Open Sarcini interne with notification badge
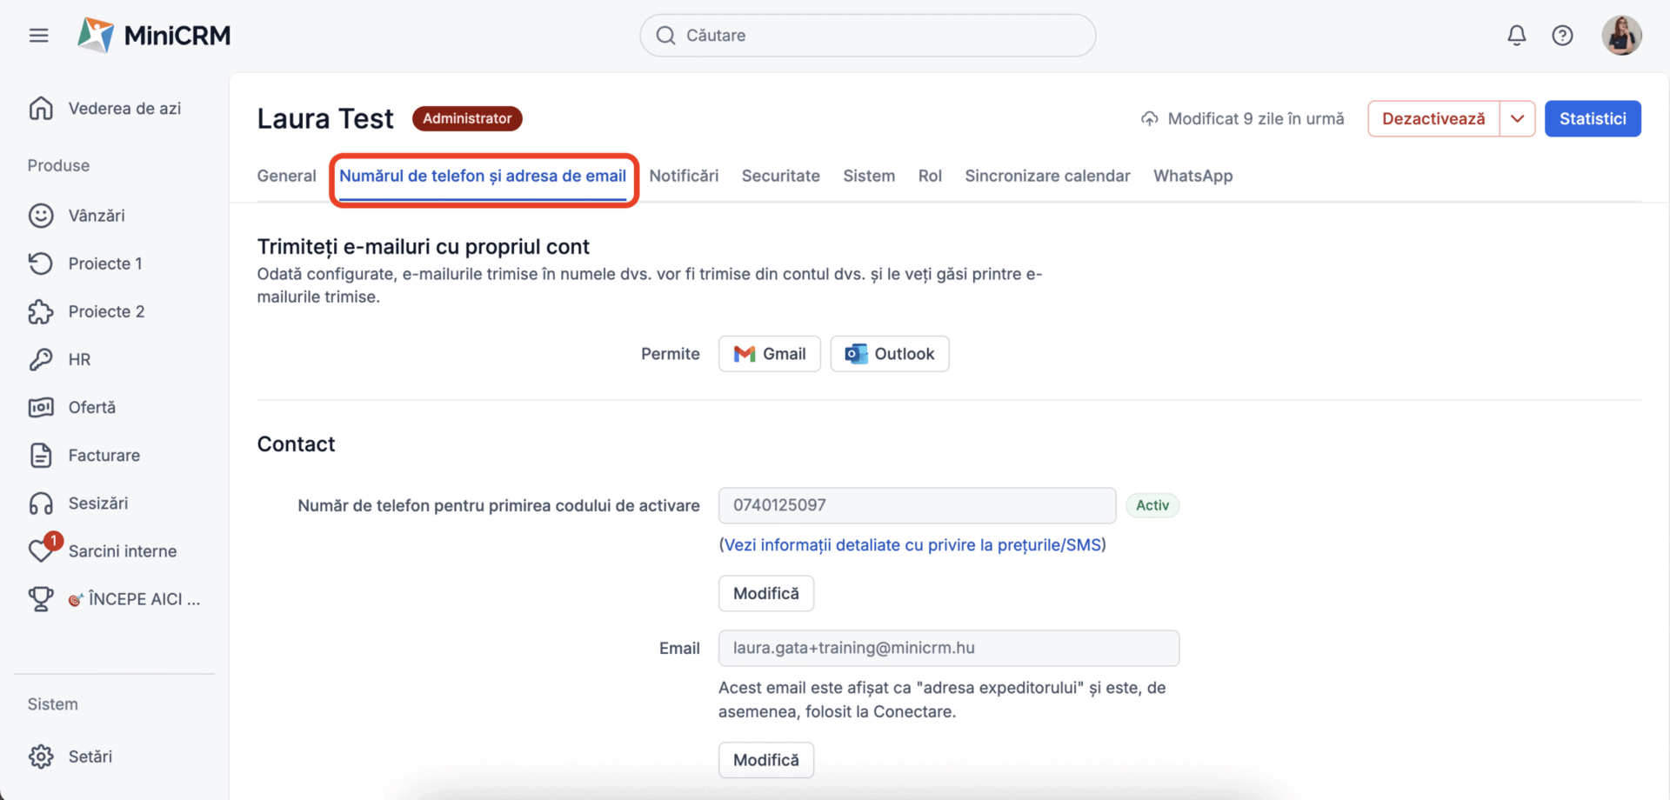The width and height of the screenshot is (1670, 800). tap(122, 551)
